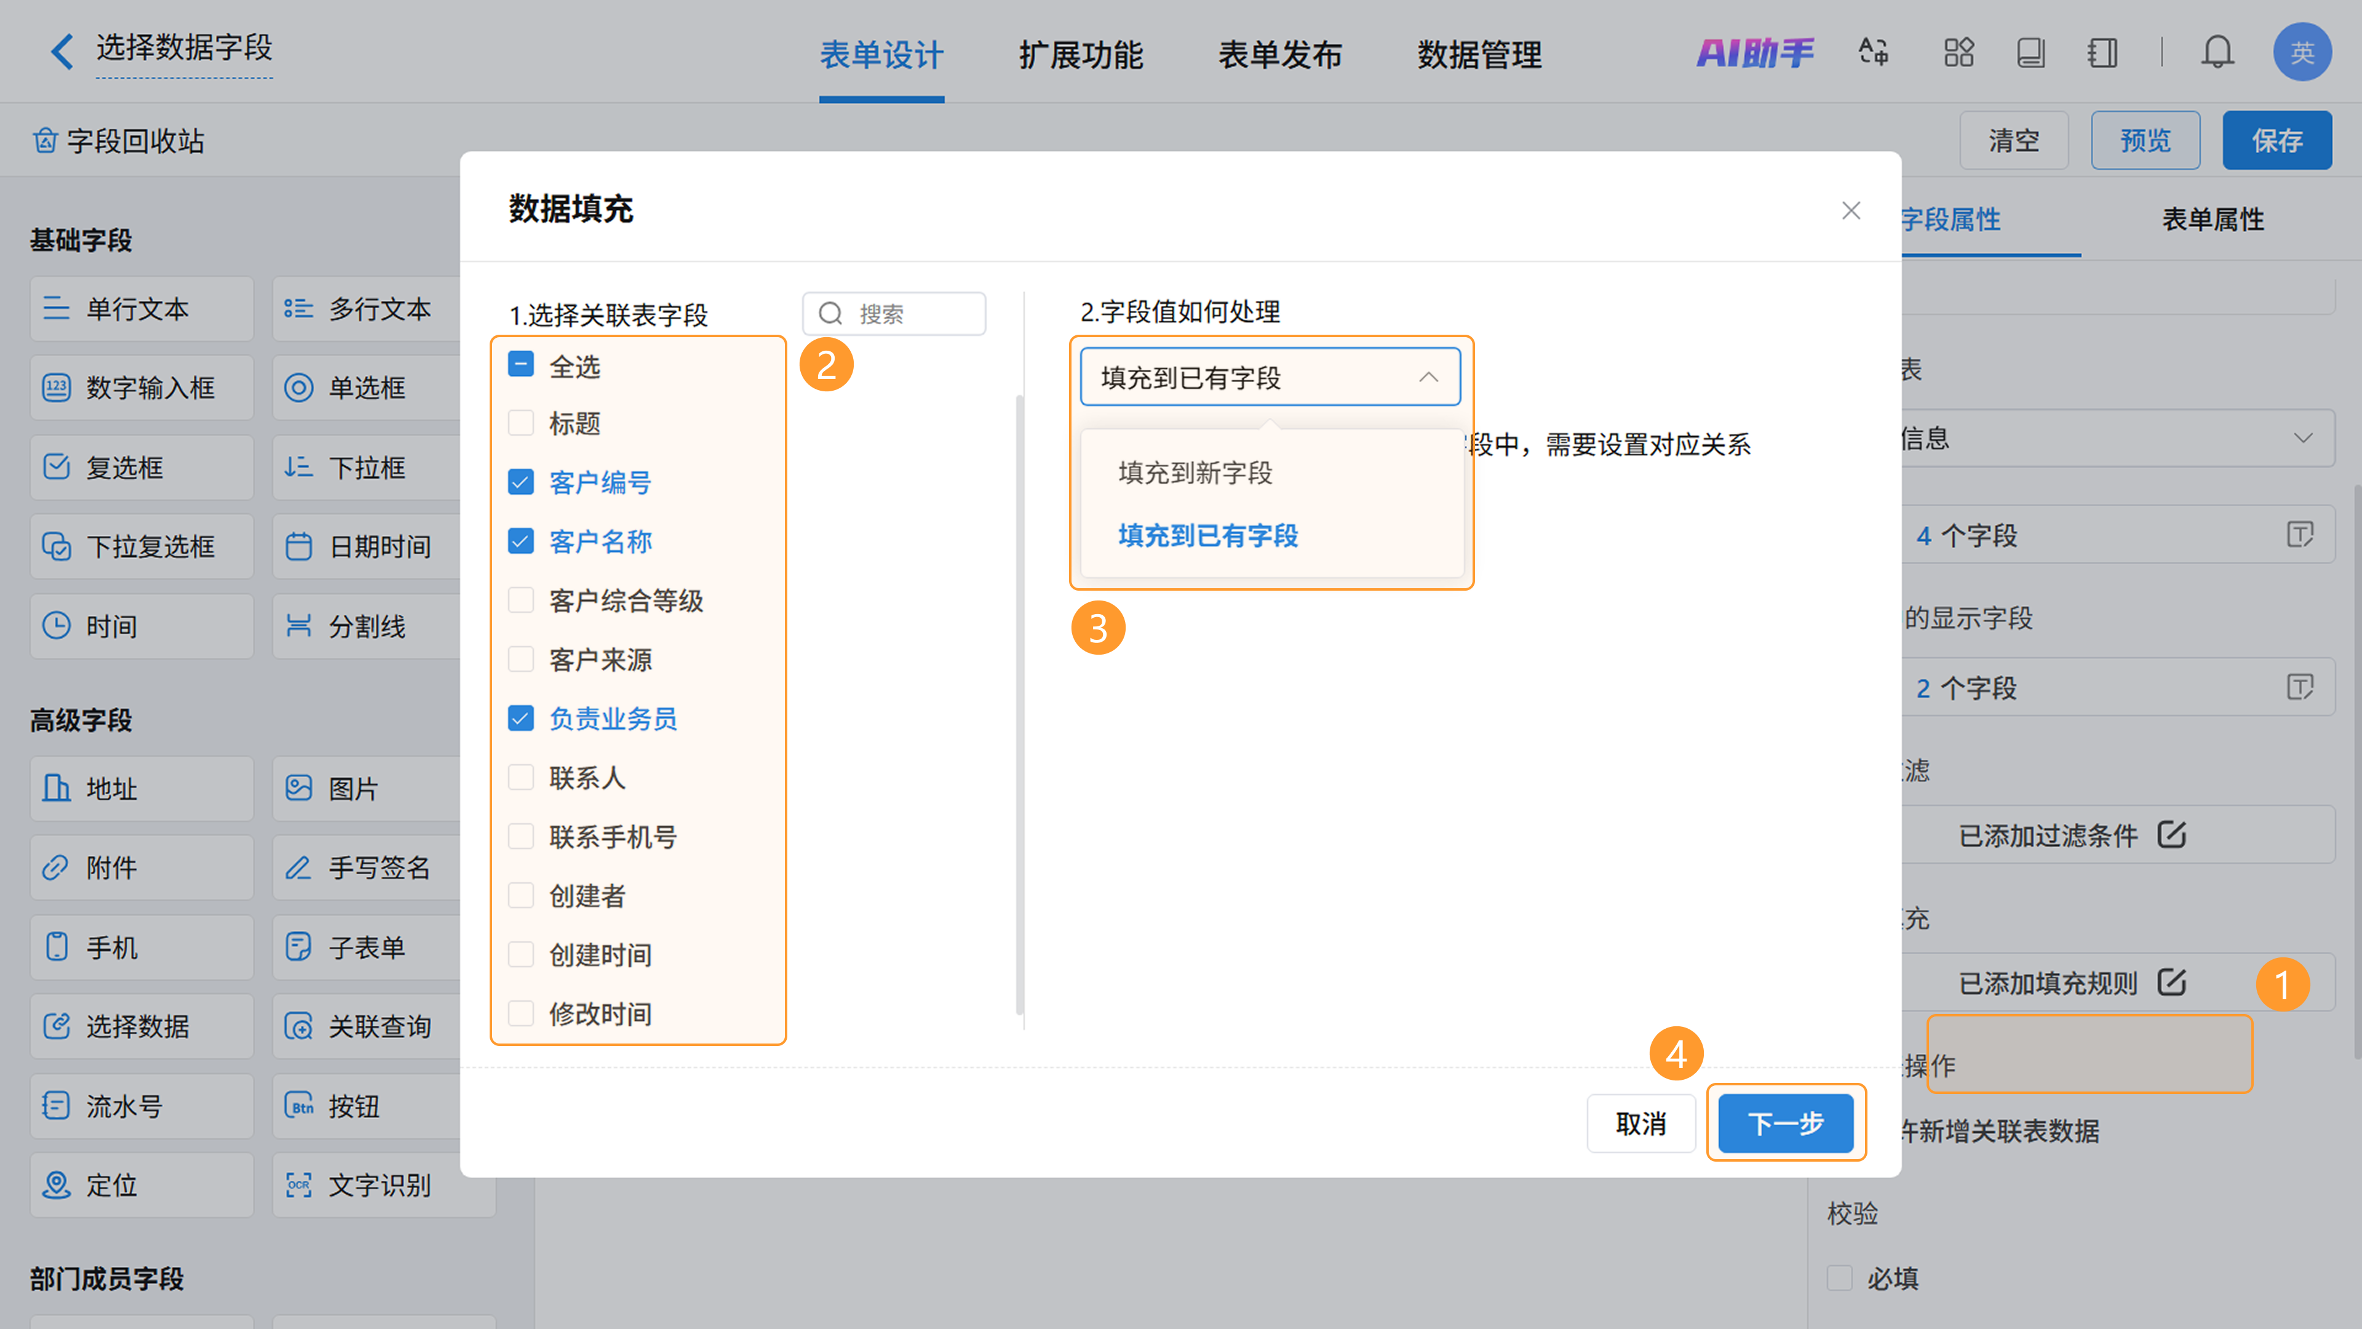
Task: Open the notification bell
Action: [2217, 52]
